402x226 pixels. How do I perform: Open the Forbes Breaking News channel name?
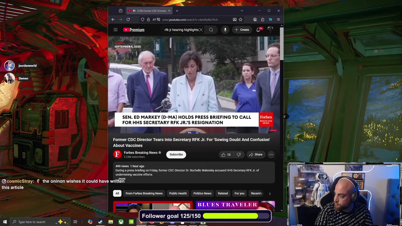[x=141, y=153]
